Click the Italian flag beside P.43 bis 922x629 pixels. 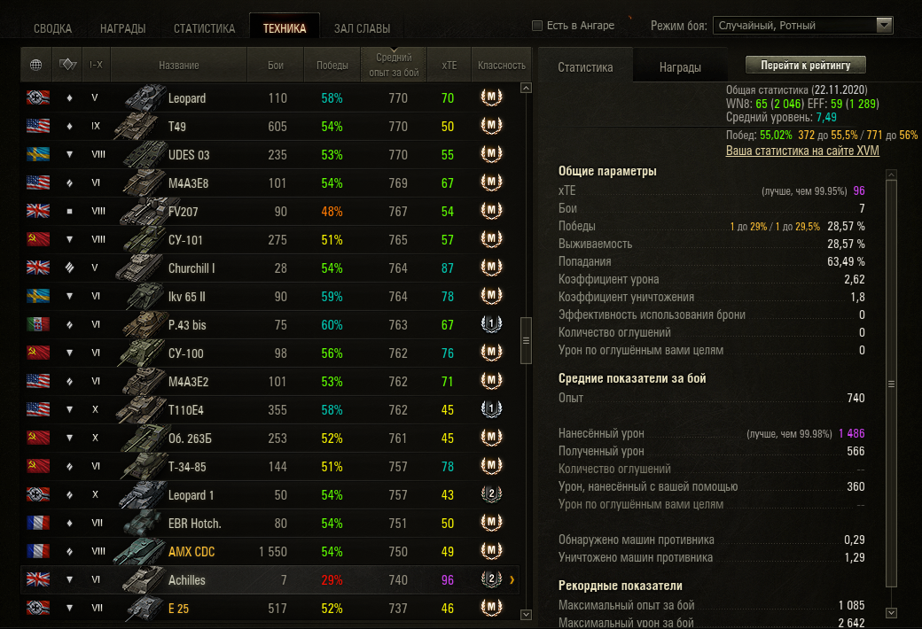(38, 324)
